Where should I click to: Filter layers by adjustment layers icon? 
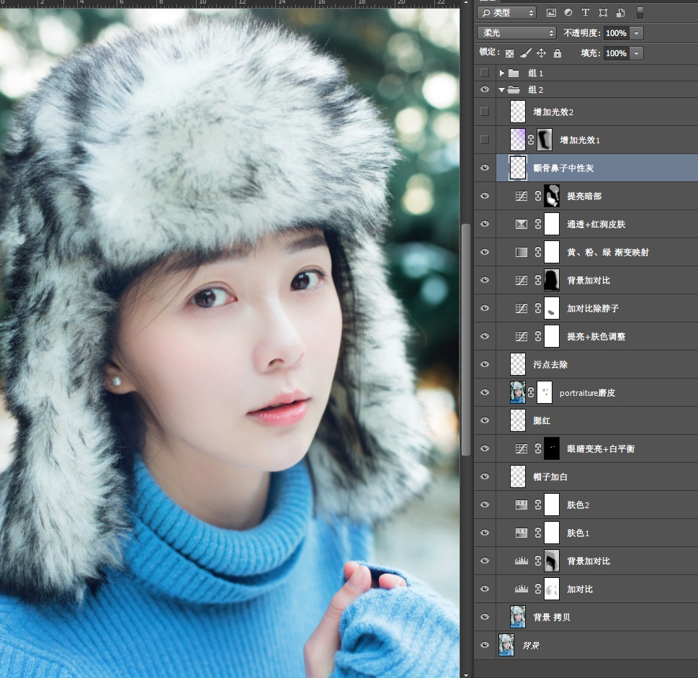point(568,12)
